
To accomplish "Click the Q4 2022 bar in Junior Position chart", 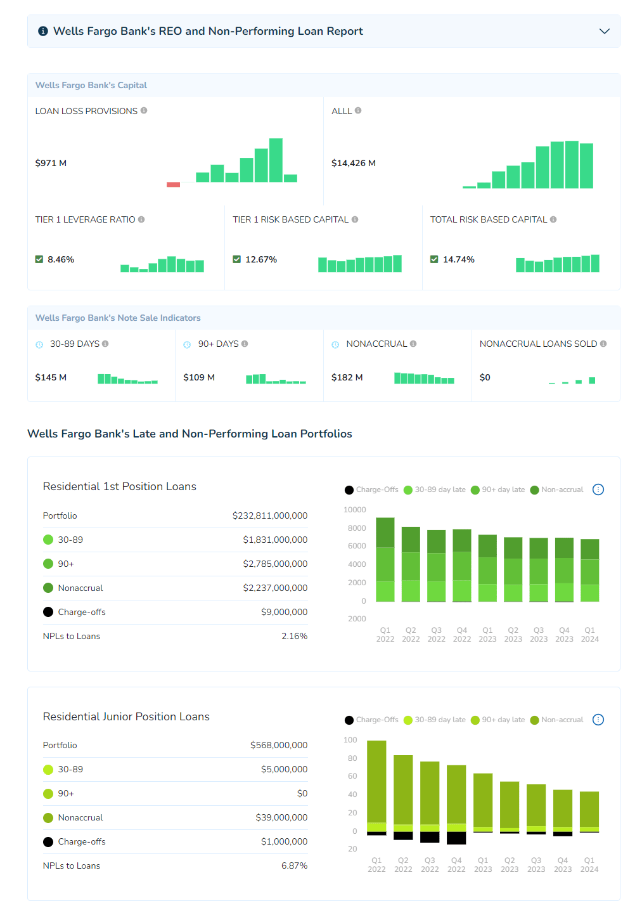I will 456,805.
